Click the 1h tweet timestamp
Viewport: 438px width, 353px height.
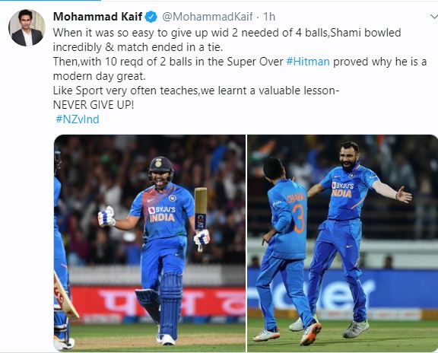click(x=269, y=17)
